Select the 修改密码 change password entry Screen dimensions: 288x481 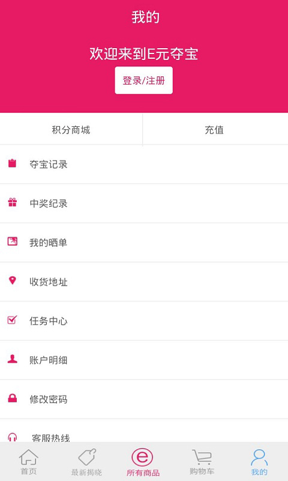(x=144, y=399)
